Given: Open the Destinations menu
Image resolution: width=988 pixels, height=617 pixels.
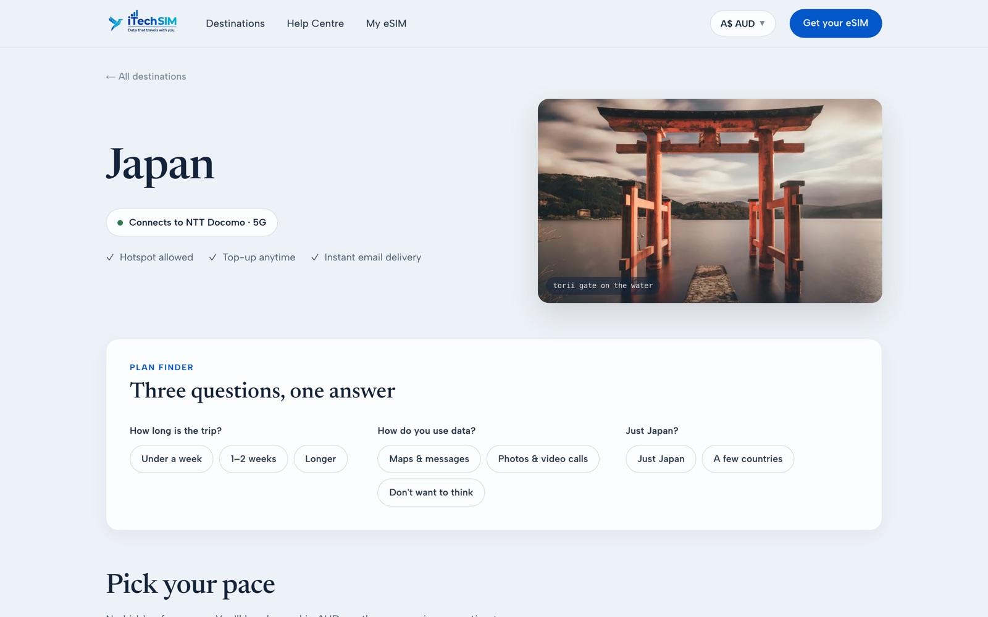Looking at the screenshot, I should tap(235, 23).
